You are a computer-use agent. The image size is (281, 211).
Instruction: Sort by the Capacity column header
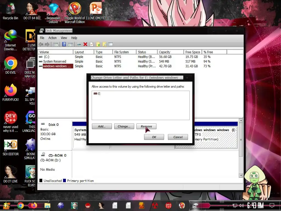(171, 52)
